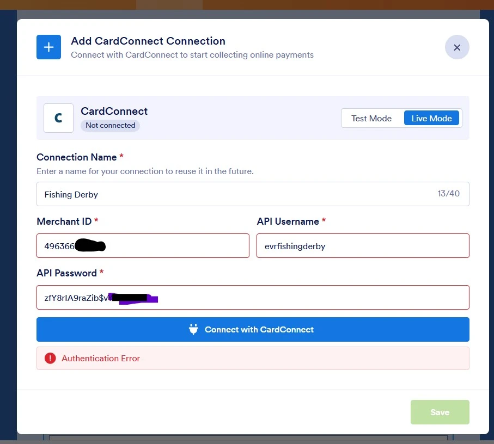This screenshot has height=444, width=494.
Task: Close the Add CardConnect Connection dialog
Action: (x=457, y=47)
